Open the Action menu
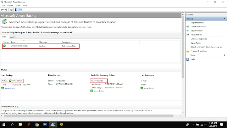The width and height of the screenshot is (227, 128). 10,6
